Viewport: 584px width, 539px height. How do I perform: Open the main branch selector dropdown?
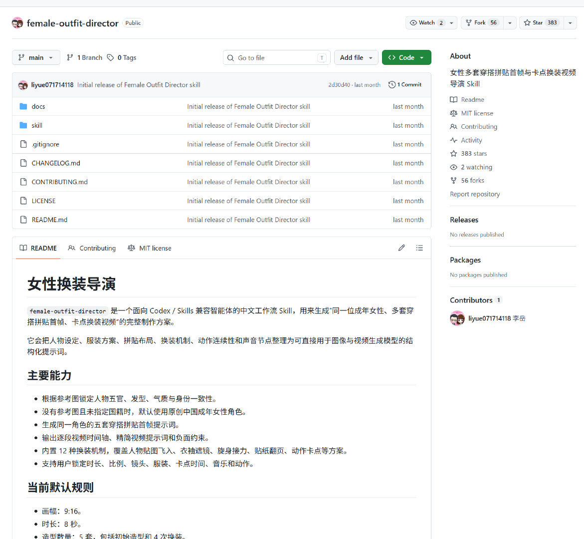point(36,57)
